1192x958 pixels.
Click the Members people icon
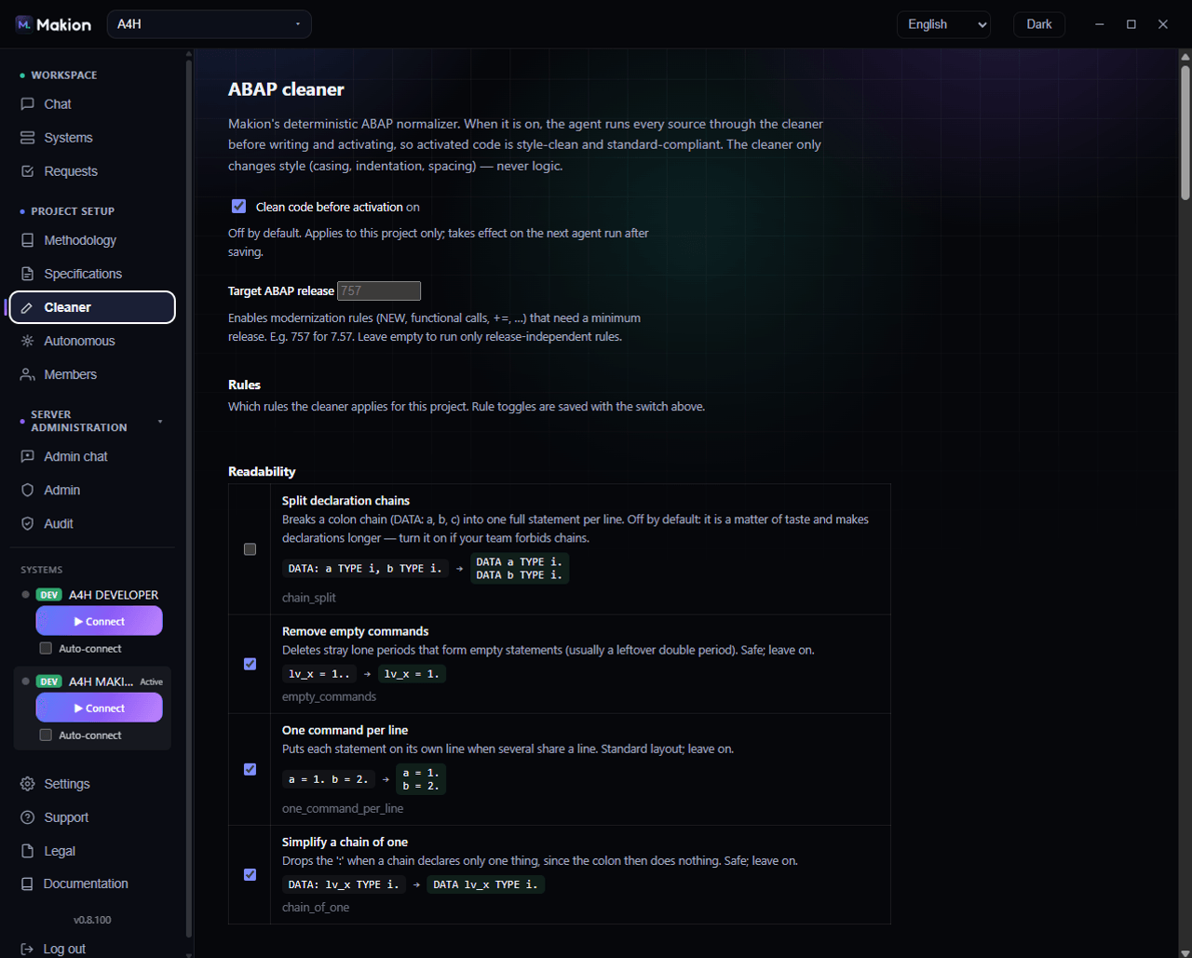(28, 374)
